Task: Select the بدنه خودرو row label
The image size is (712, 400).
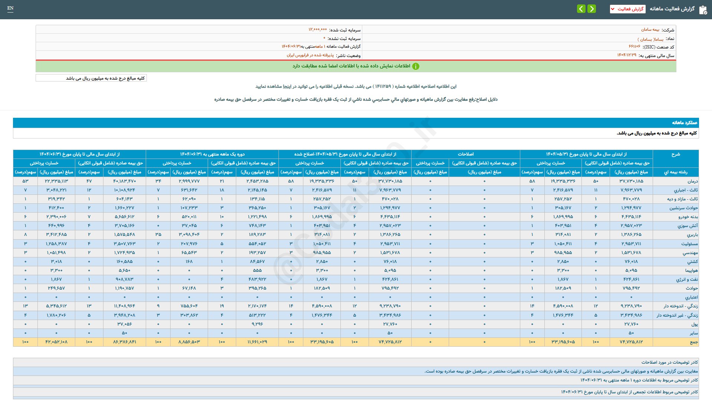Action: click(688, 217)
